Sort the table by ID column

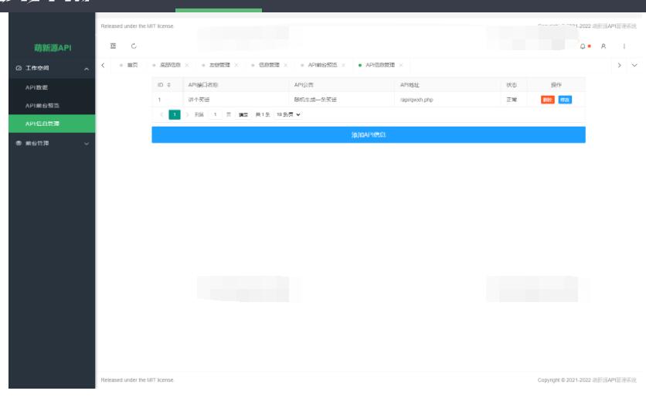click(x=165, y=84)
